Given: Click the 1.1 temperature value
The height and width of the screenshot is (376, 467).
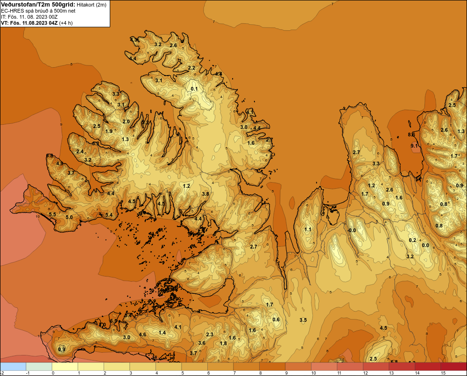Looking at the screenshot, I should pos(308,229).
